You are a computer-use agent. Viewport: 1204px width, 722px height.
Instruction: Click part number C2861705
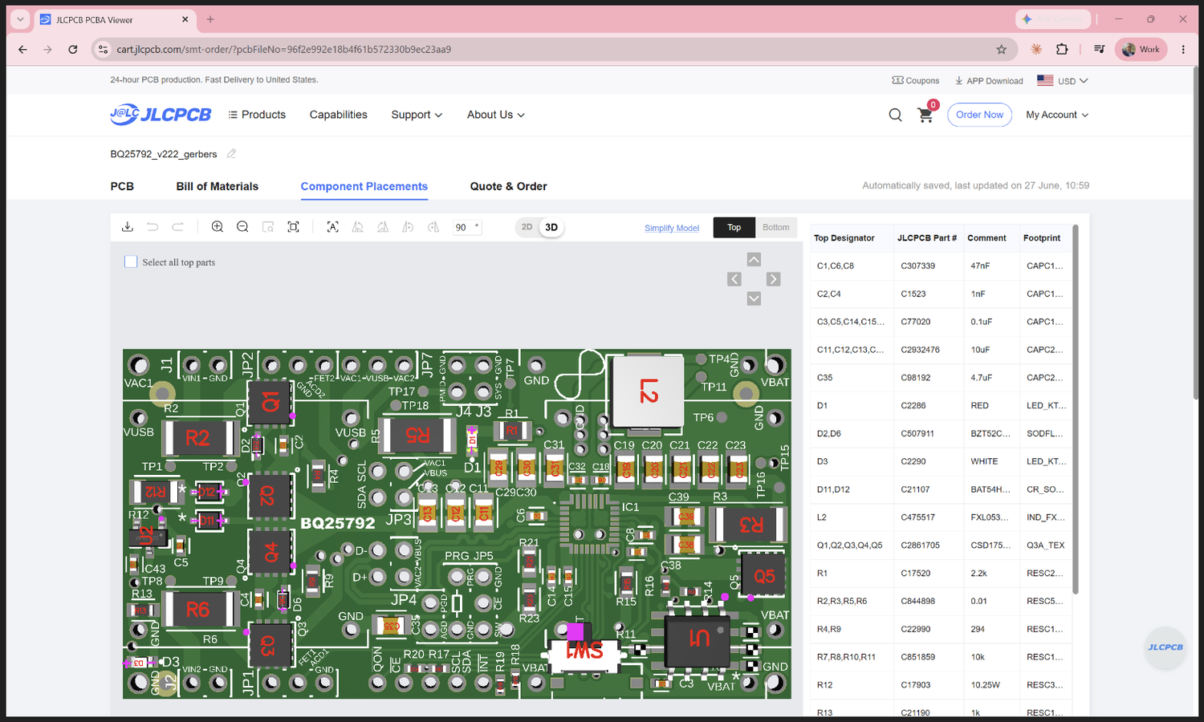coord(919,546)
